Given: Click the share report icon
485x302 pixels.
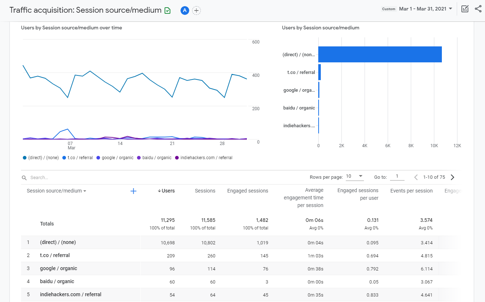Looking at the screenshot, I should click(x=478, y=9).
